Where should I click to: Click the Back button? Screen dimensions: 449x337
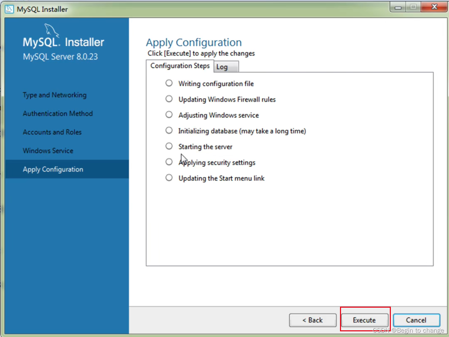(x=313, y=320)
